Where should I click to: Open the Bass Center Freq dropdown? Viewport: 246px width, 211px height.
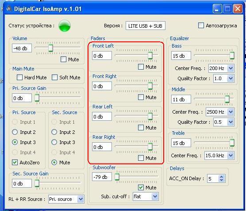[231, 68]
